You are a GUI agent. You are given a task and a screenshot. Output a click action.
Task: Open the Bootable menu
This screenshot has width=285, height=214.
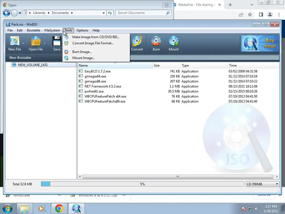[33, 30]
